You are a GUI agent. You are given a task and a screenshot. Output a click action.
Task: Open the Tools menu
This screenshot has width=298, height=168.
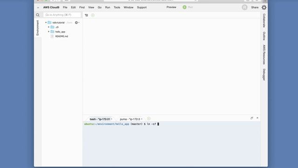tap(117, 7)
